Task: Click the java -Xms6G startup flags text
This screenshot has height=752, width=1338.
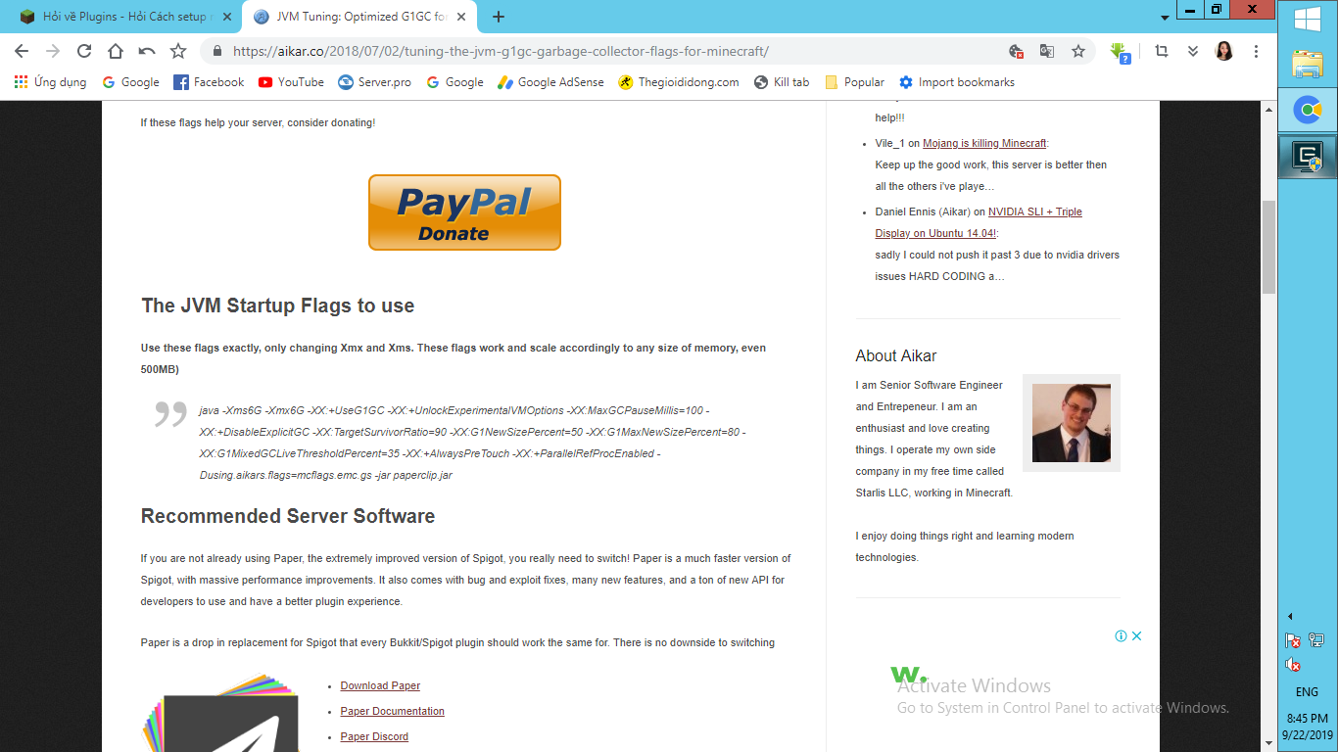Action: point(472,443)
